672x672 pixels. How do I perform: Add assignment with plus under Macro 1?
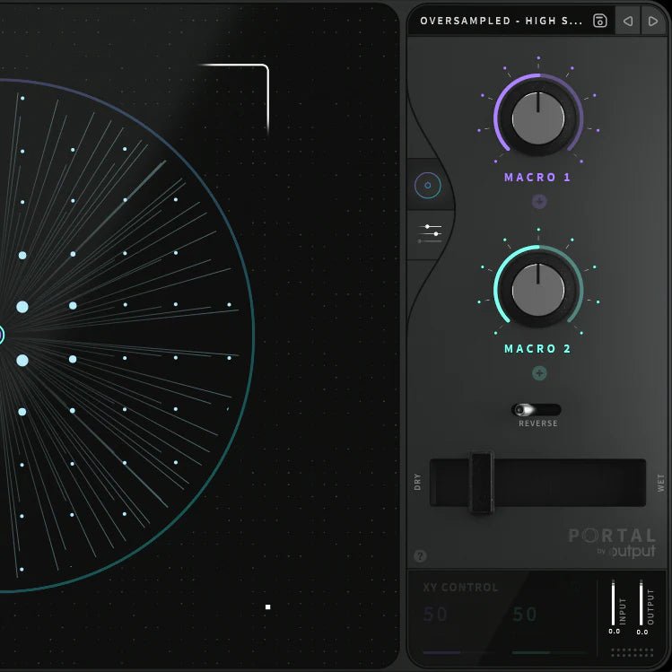coord(539,201)
